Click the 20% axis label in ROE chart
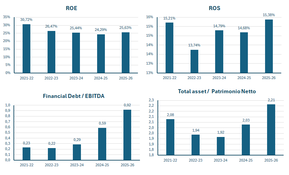 pos(7,41)
